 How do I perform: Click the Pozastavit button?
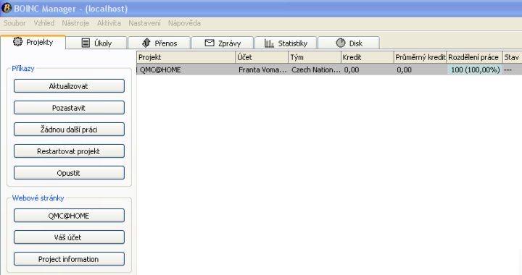69,108
